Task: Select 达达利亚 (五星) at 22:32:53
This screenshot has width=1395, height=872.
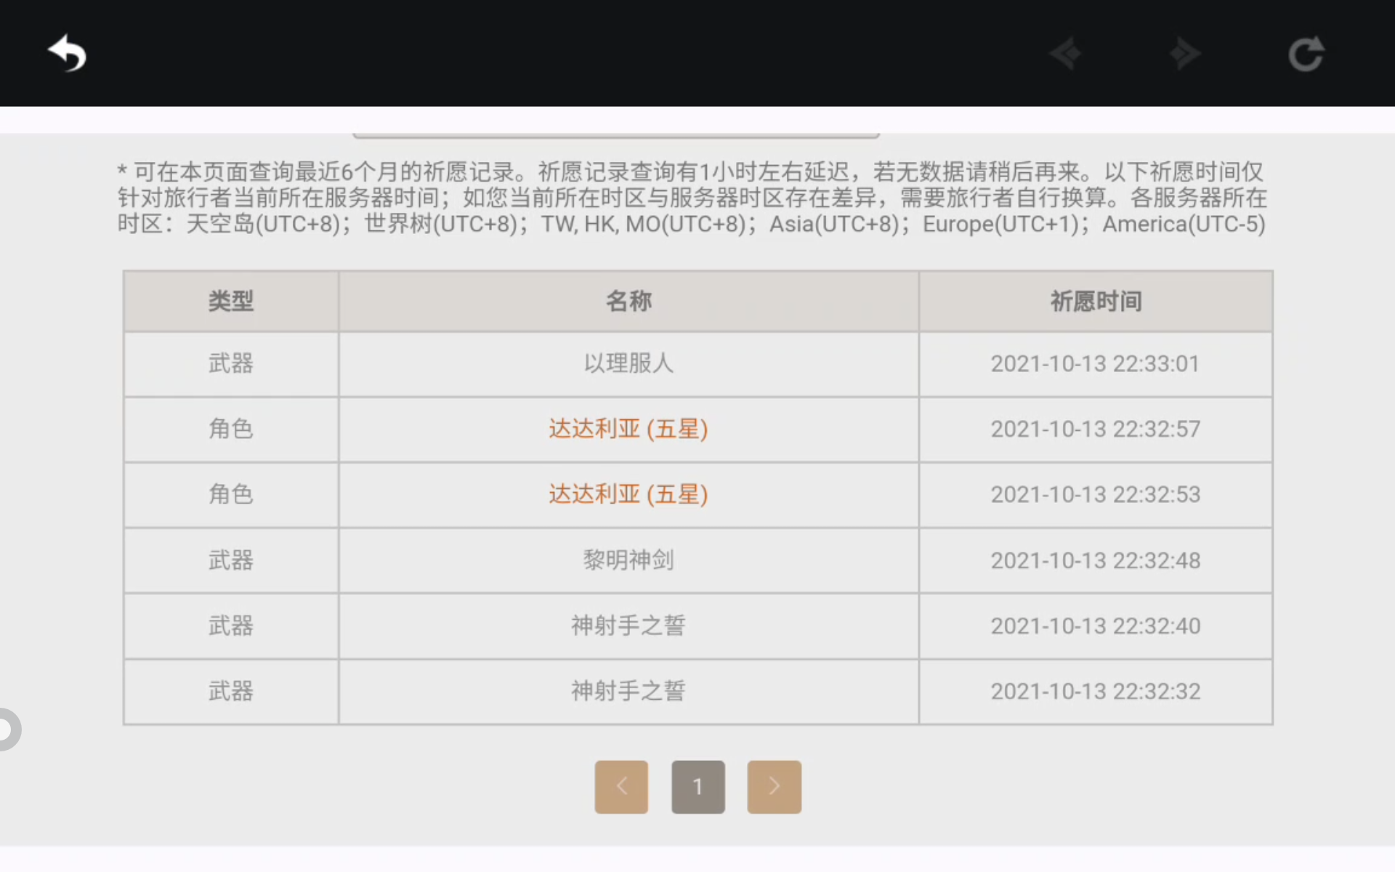Action: coord(628,494)
